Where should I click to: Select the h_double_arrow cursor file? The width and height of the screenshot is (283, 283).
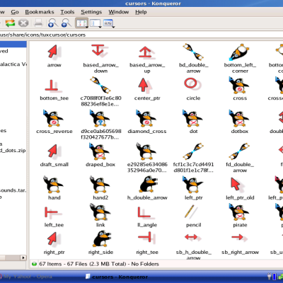click(147, 188)
